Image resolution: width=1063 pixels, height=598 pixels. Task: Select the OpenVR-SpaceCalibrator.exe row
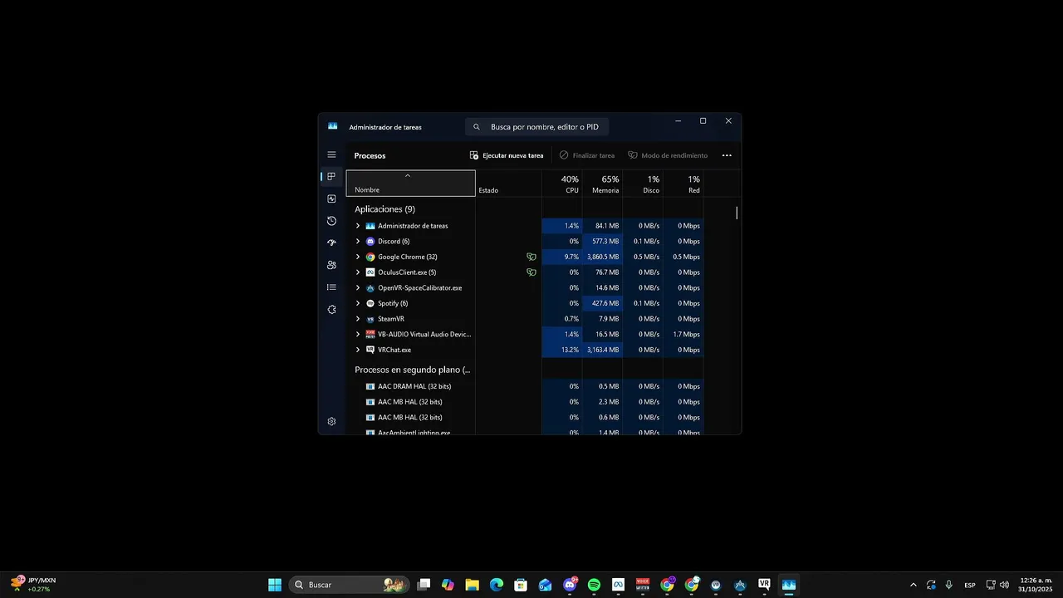525,288
